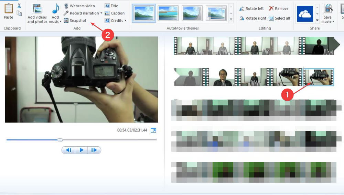Image resolution: width=344 pixels, height=195 pixels.
Task: Click the Credits button
Action: coord(114,21)
